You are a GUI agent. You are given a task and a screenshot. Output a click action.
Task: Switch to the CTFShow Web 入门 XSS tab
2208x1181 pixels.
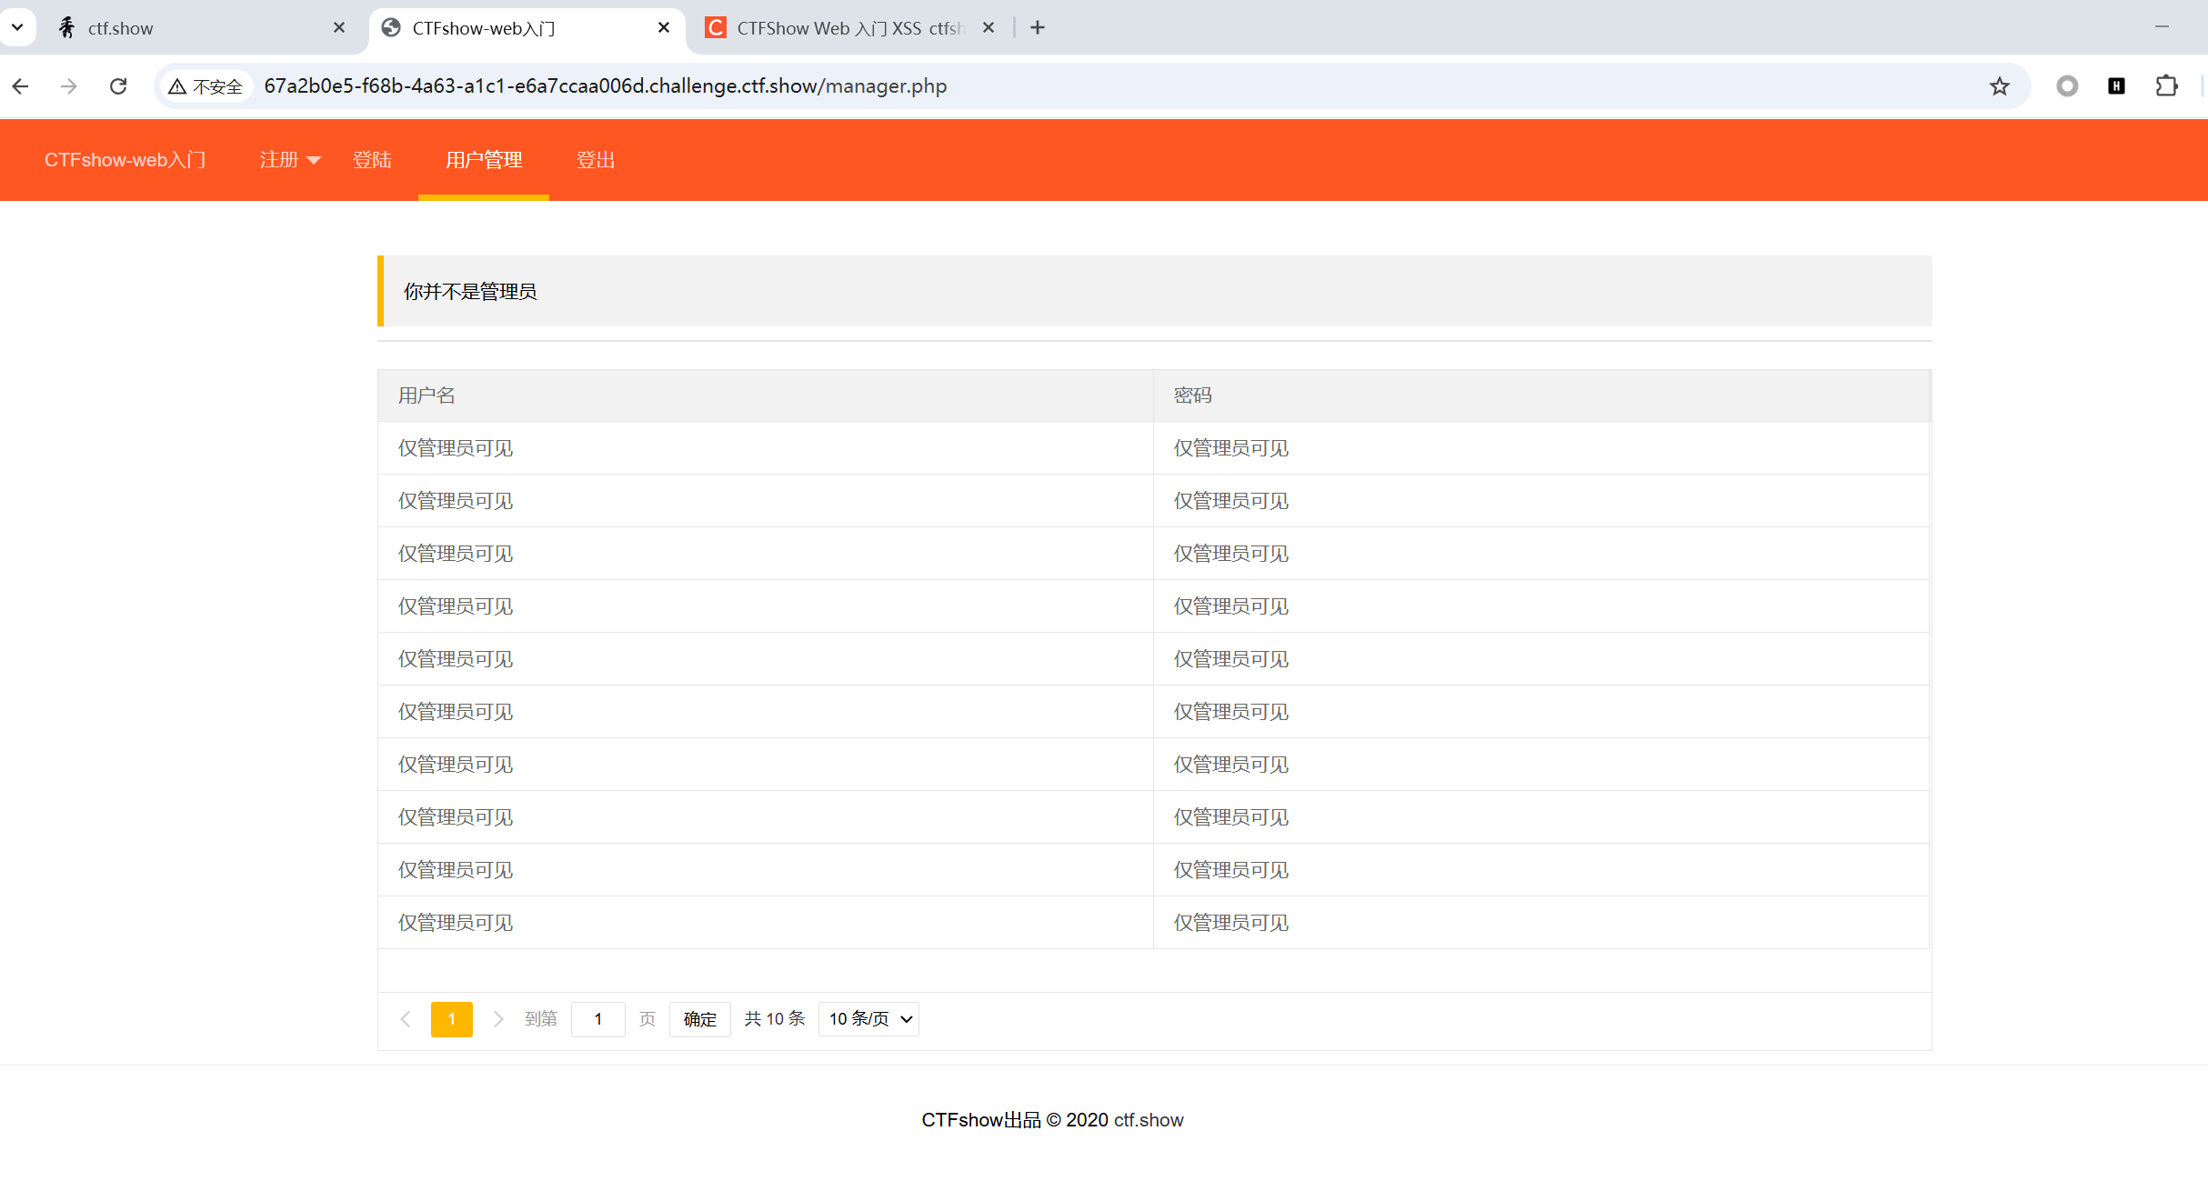click(x=846, y=28)
